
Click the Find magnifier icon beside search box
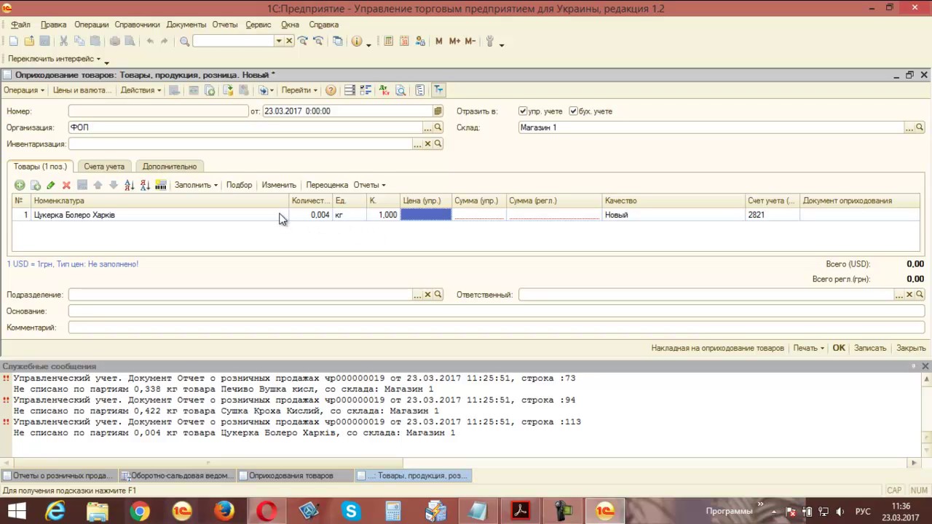184,41
